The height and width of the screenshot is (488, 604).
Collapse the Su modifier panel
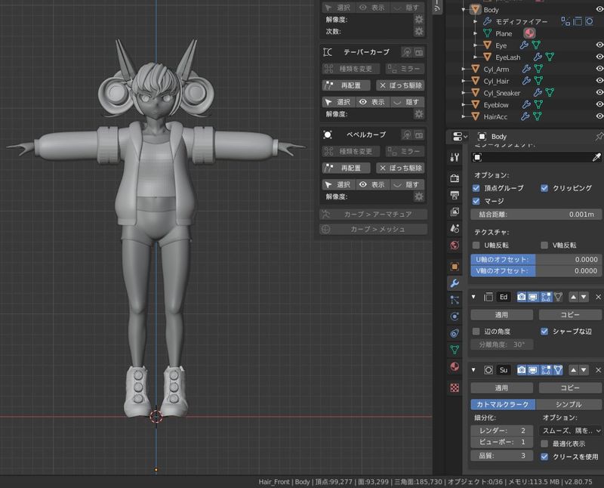474,370
